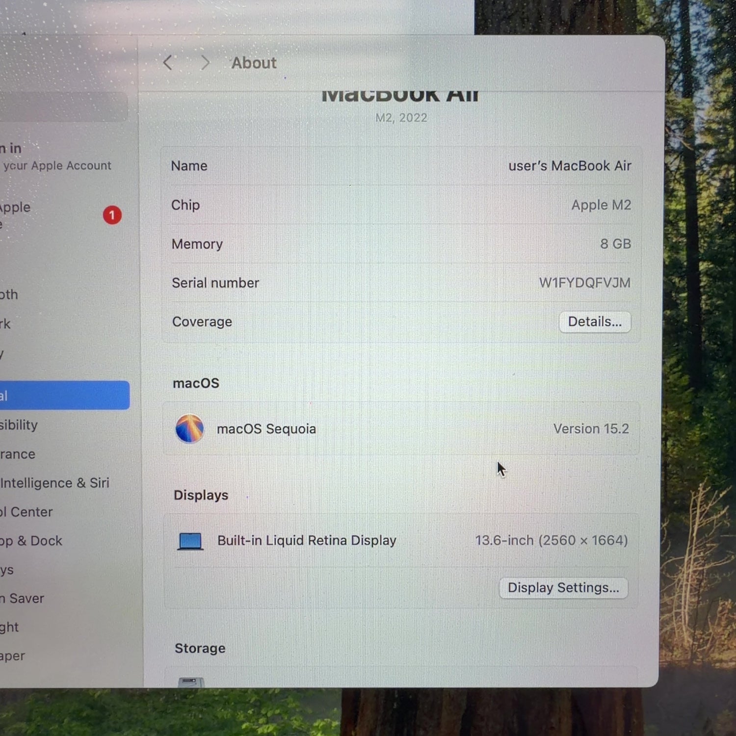Click the 'Storage' section heading
Screen dimensions: 736x736
[x=200, y=648]
